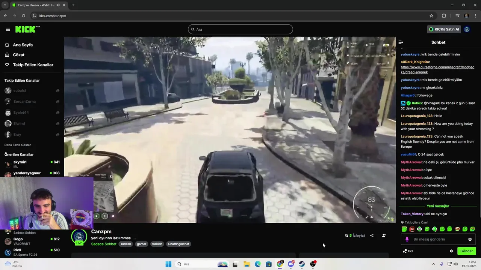Open Takip Edilen Kanallar page
The height and width of the screenshot is (270, 481).
tap(33, 65)
